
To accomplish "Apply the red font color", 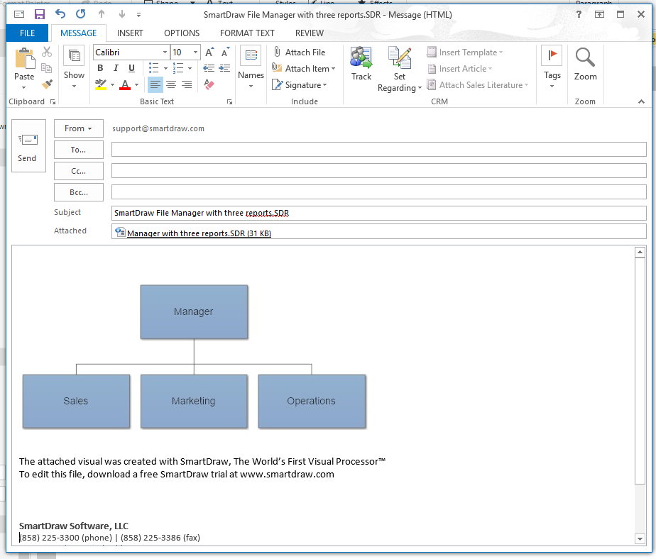I will pos(125,84).
